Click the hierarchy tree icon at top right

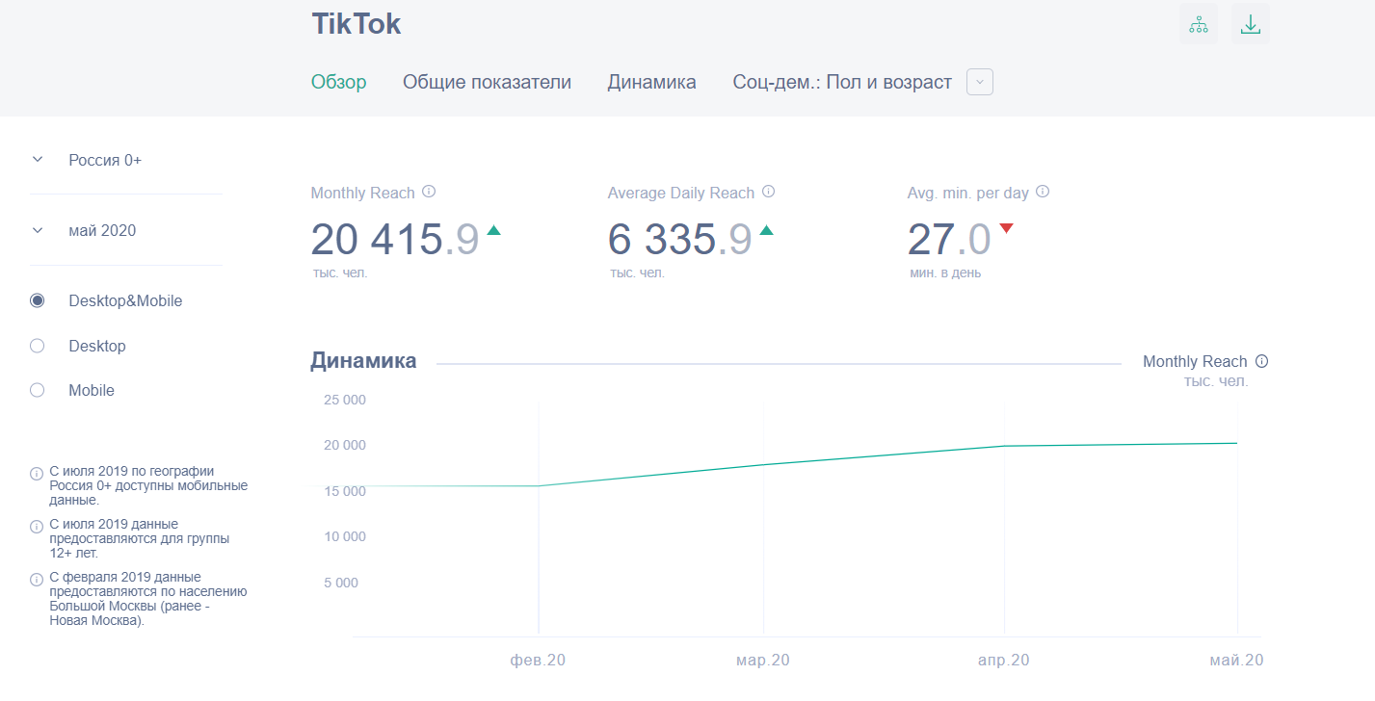1198,25
